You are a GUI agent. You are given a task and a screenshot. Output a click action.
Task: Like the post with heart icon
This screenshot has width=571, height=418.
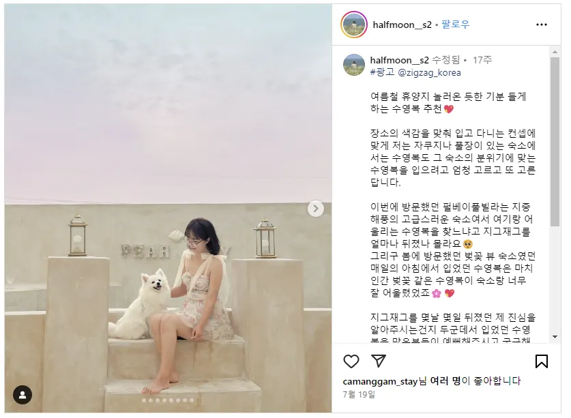tap(351, 361)
